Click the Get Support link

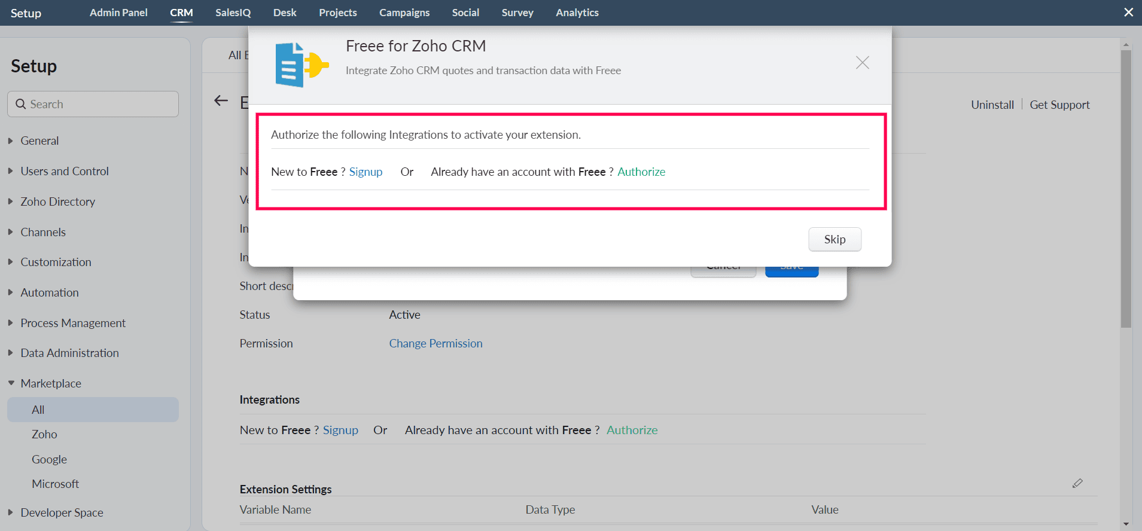1059,105
